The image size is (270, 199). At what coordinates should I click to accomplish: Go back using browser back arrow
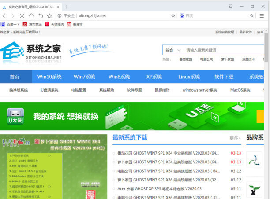pyautogui.click(x=4, y=16)
